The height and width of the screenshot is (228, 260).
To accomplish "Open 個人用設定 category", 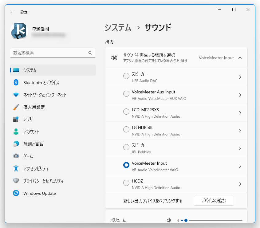I will [x=53, y=107].
